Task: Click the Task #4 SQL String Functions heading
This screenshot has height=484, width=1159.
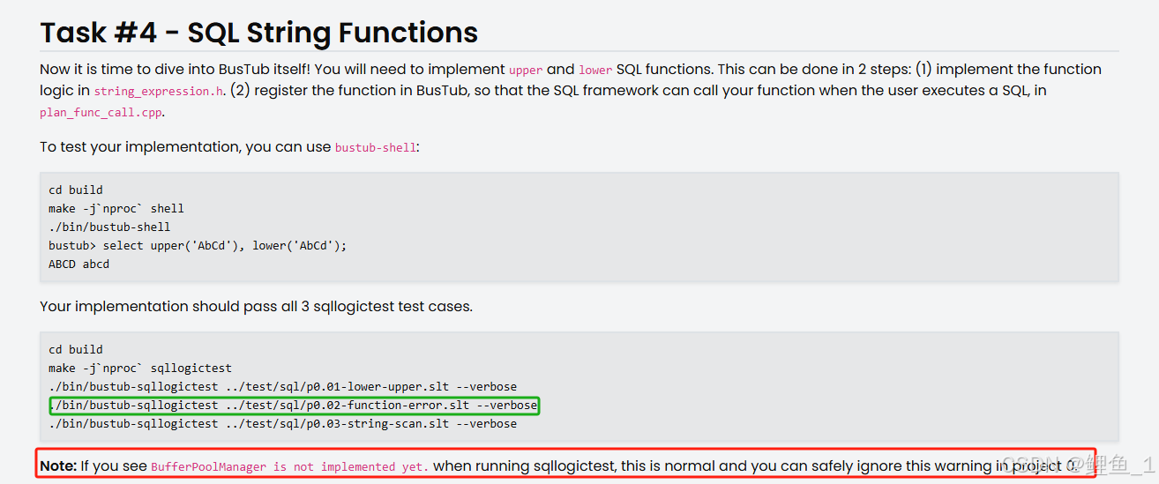Action: coord(258,32)
